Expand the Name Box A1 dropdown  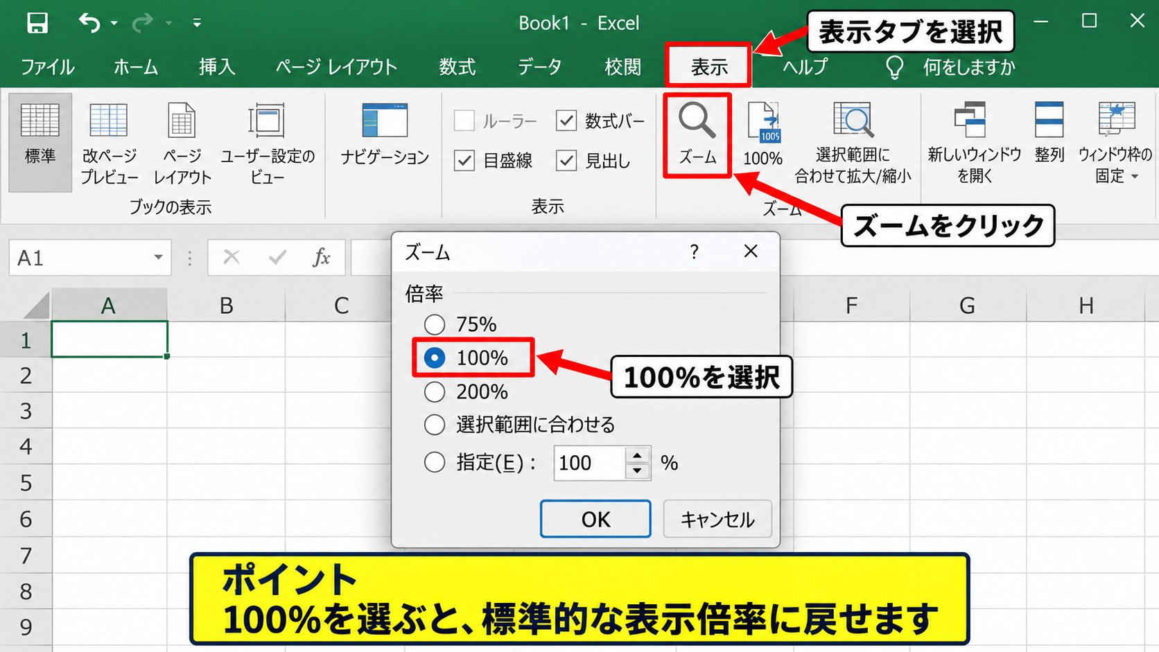coord(159,258)
